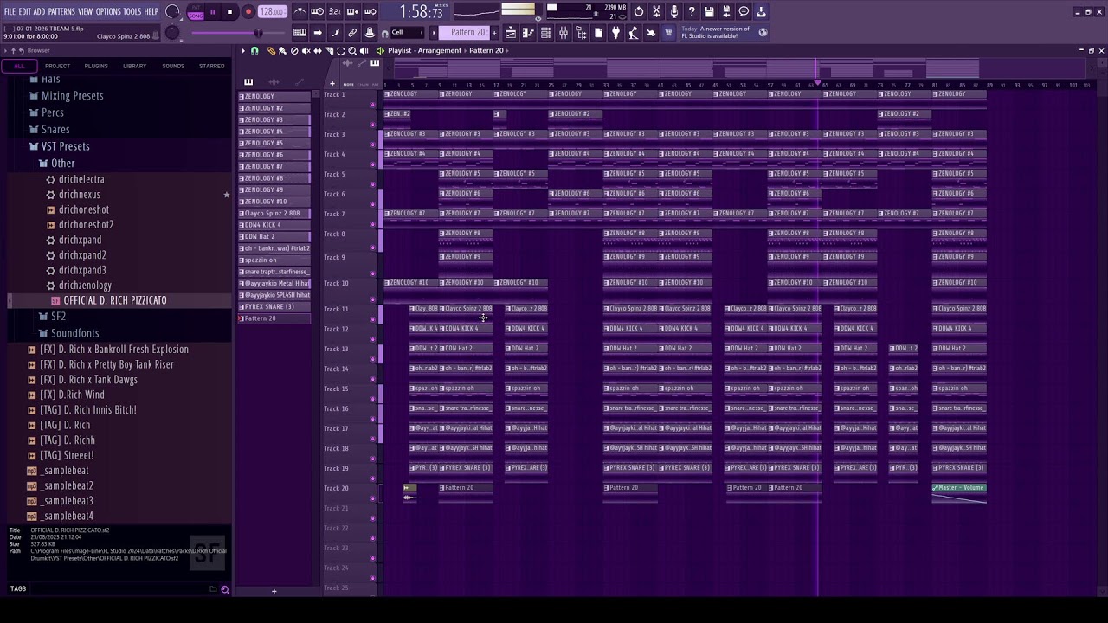Image resolution: width=1108 pixels, height=623 pixels.
Task: Select the playlist Select tool
Action: coord(340,51)
